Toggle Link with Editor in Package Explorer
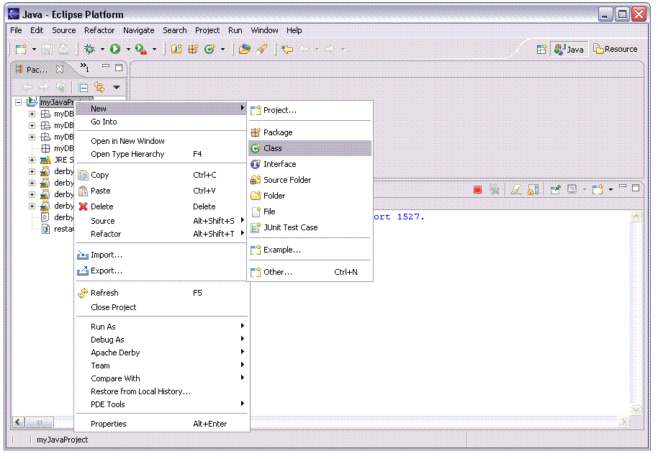Viewport: 658px width, 459px height. click(99, 87)
